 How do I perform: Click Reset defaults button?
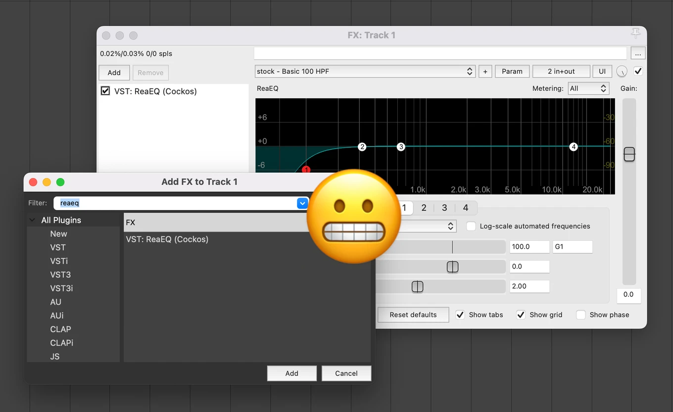point(413,315)
